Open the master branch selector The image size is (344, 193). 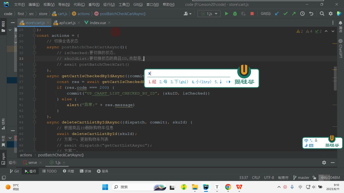[x=301, y=178]
